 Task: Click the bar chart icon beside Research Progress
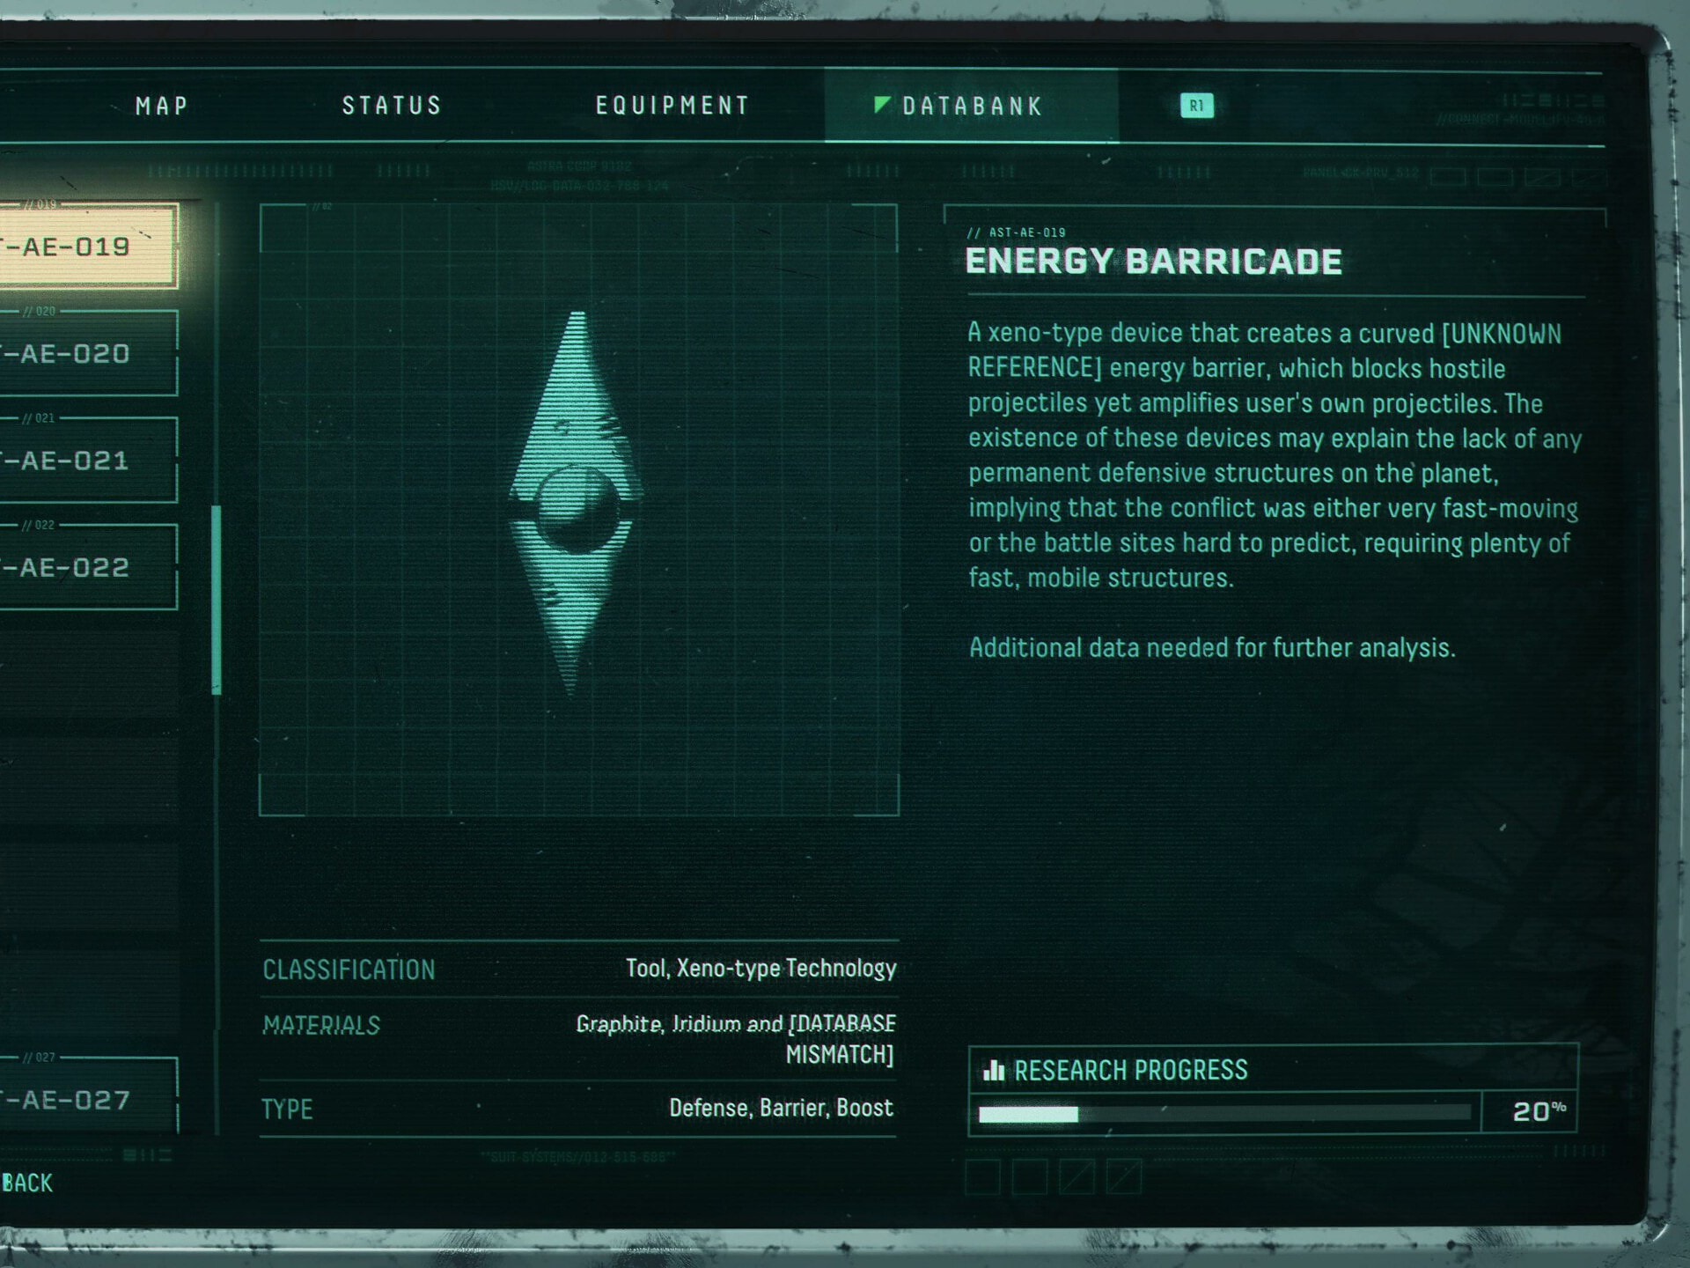tap(994, 1070)
